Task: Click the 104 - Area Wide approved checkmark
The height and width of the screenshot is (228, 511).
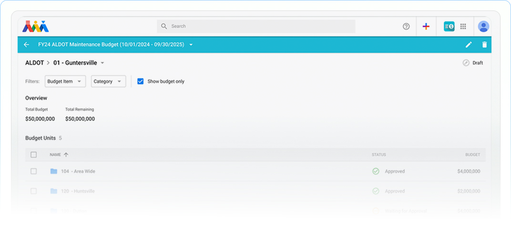Action: [376, 171]
